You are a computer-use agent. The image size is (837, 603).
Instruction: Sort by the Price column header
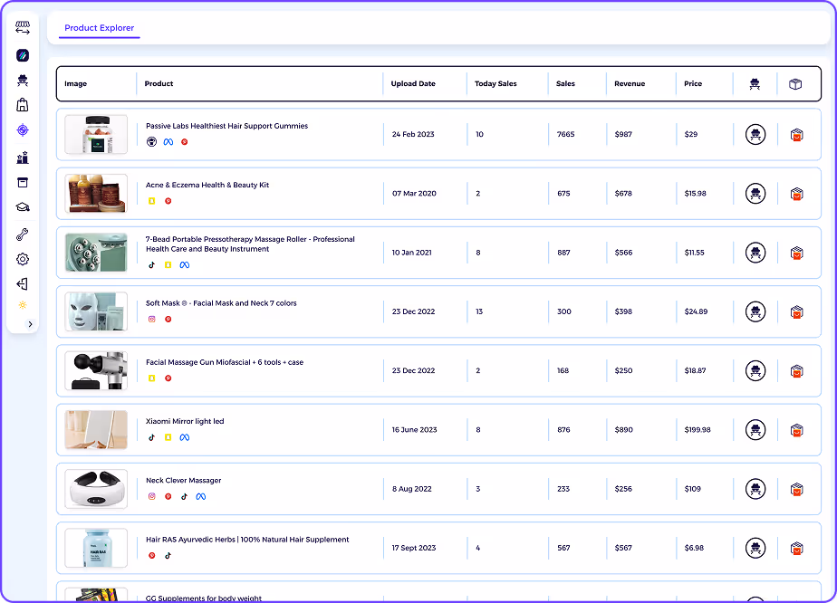[x=693, y=84]
